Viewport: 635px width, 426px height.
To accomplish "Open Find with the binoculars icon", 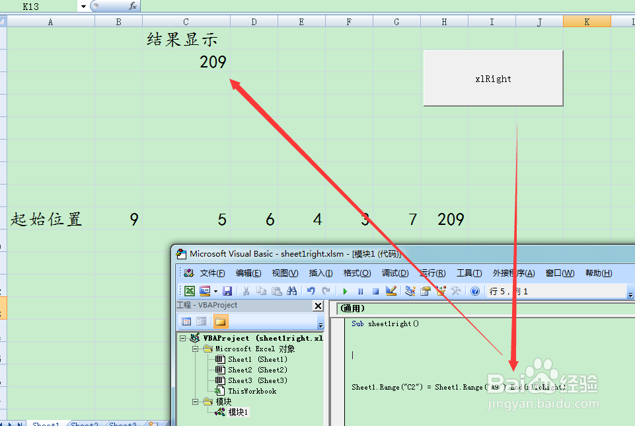I will [291, 291].
